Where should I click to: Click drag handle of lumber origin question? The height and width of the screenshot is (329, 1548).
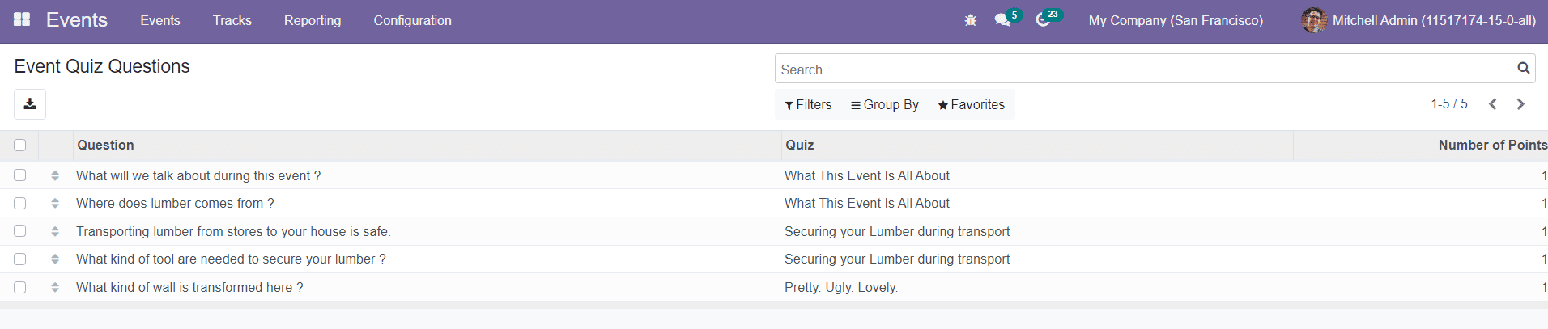[55, 204]
